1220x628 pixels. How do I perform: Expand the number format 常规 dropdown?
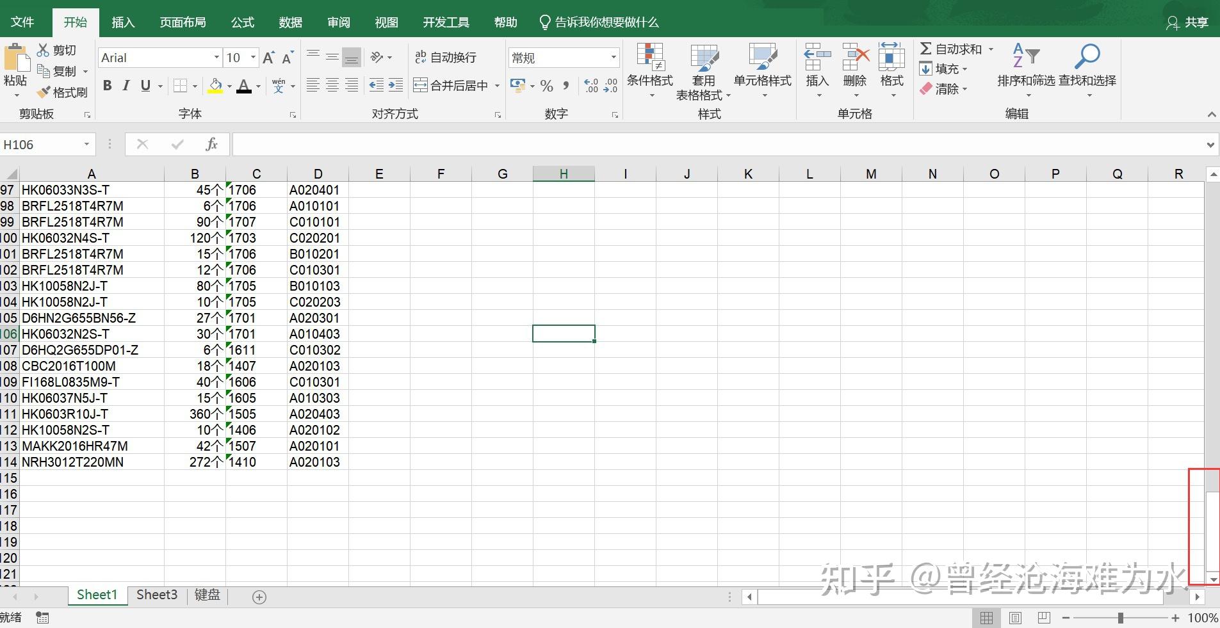tap(613, 58)
